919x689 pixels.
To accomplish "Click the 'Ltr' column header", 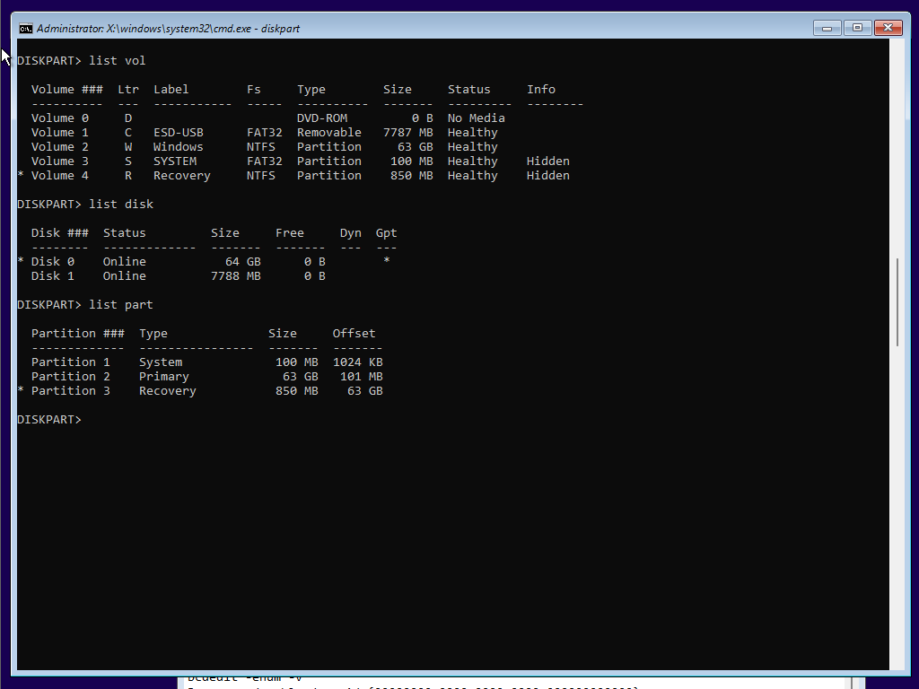I will [128, 90].
